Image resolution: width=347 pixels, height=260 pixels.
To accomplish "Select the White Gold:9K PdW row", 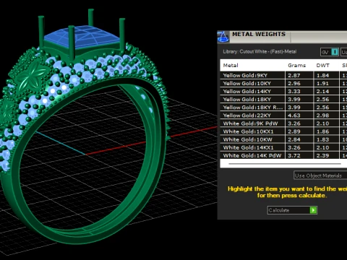I will pos(283,123).
